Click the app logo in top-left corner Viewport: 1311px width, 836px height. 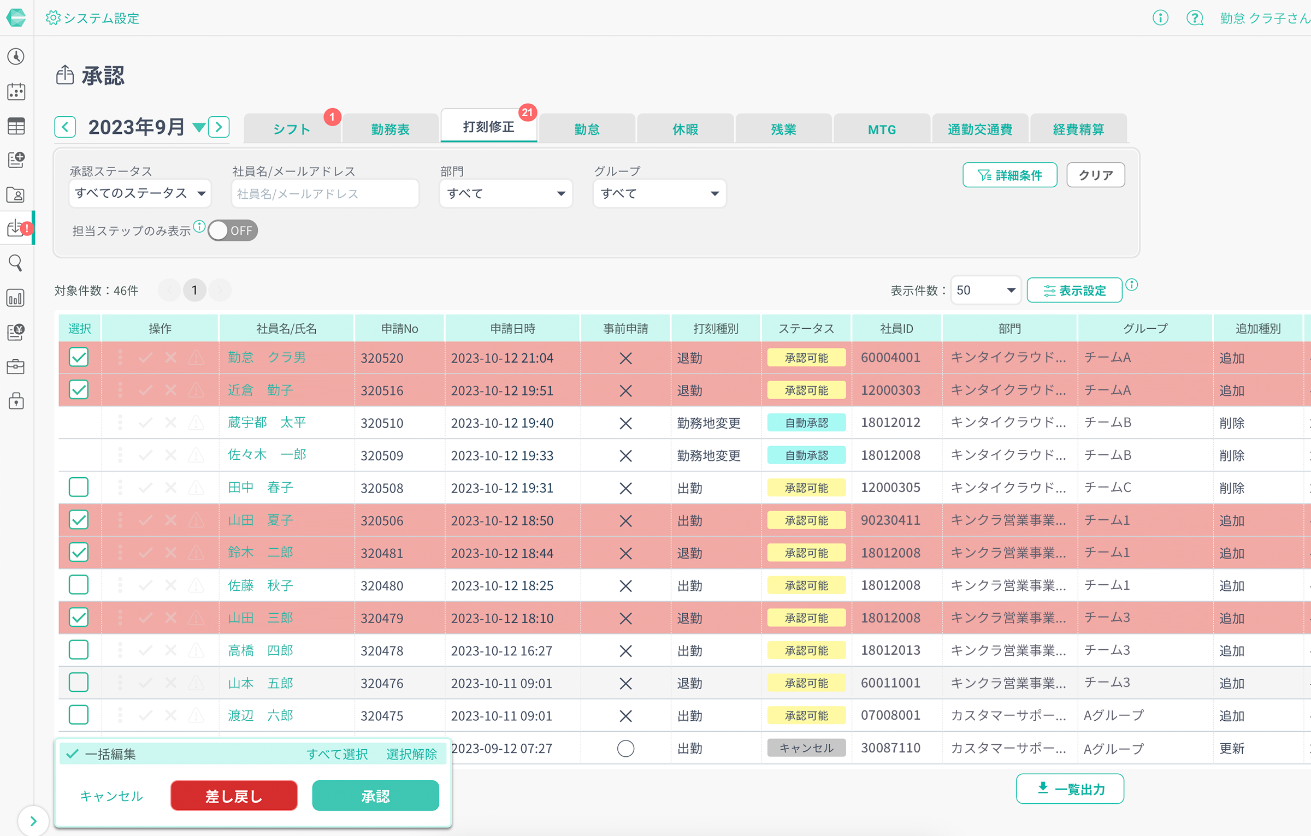(x=16, y=17)
